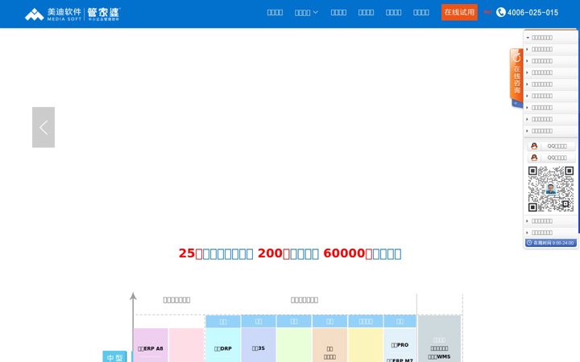Click the empty yellow chart cell
580x362 pixels.
coord(366,345)
